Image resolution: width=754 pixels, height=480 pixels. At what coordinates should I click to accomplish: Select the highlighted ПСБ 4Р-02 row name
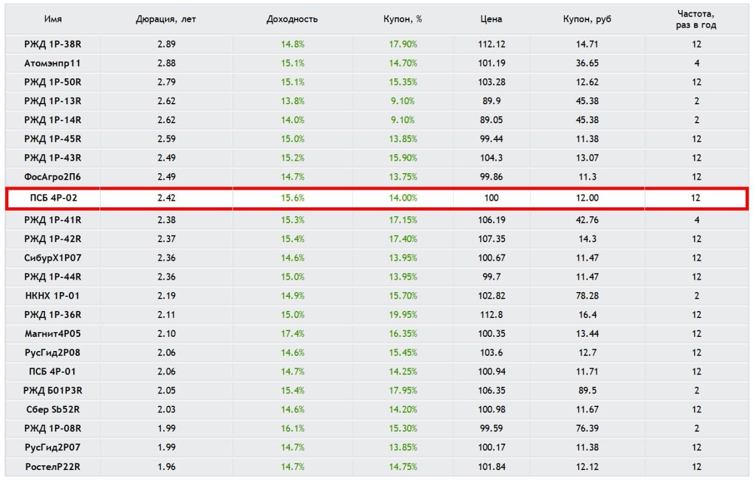53,198
